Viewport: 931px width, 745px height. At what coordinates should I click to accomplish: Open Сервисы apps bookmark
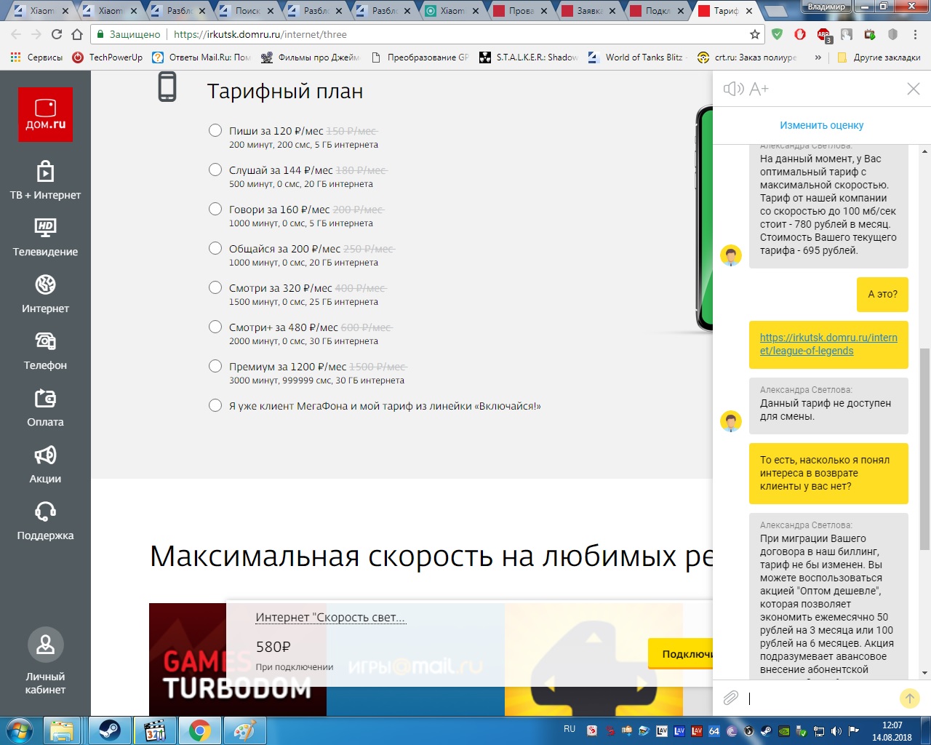coord(36,57)
